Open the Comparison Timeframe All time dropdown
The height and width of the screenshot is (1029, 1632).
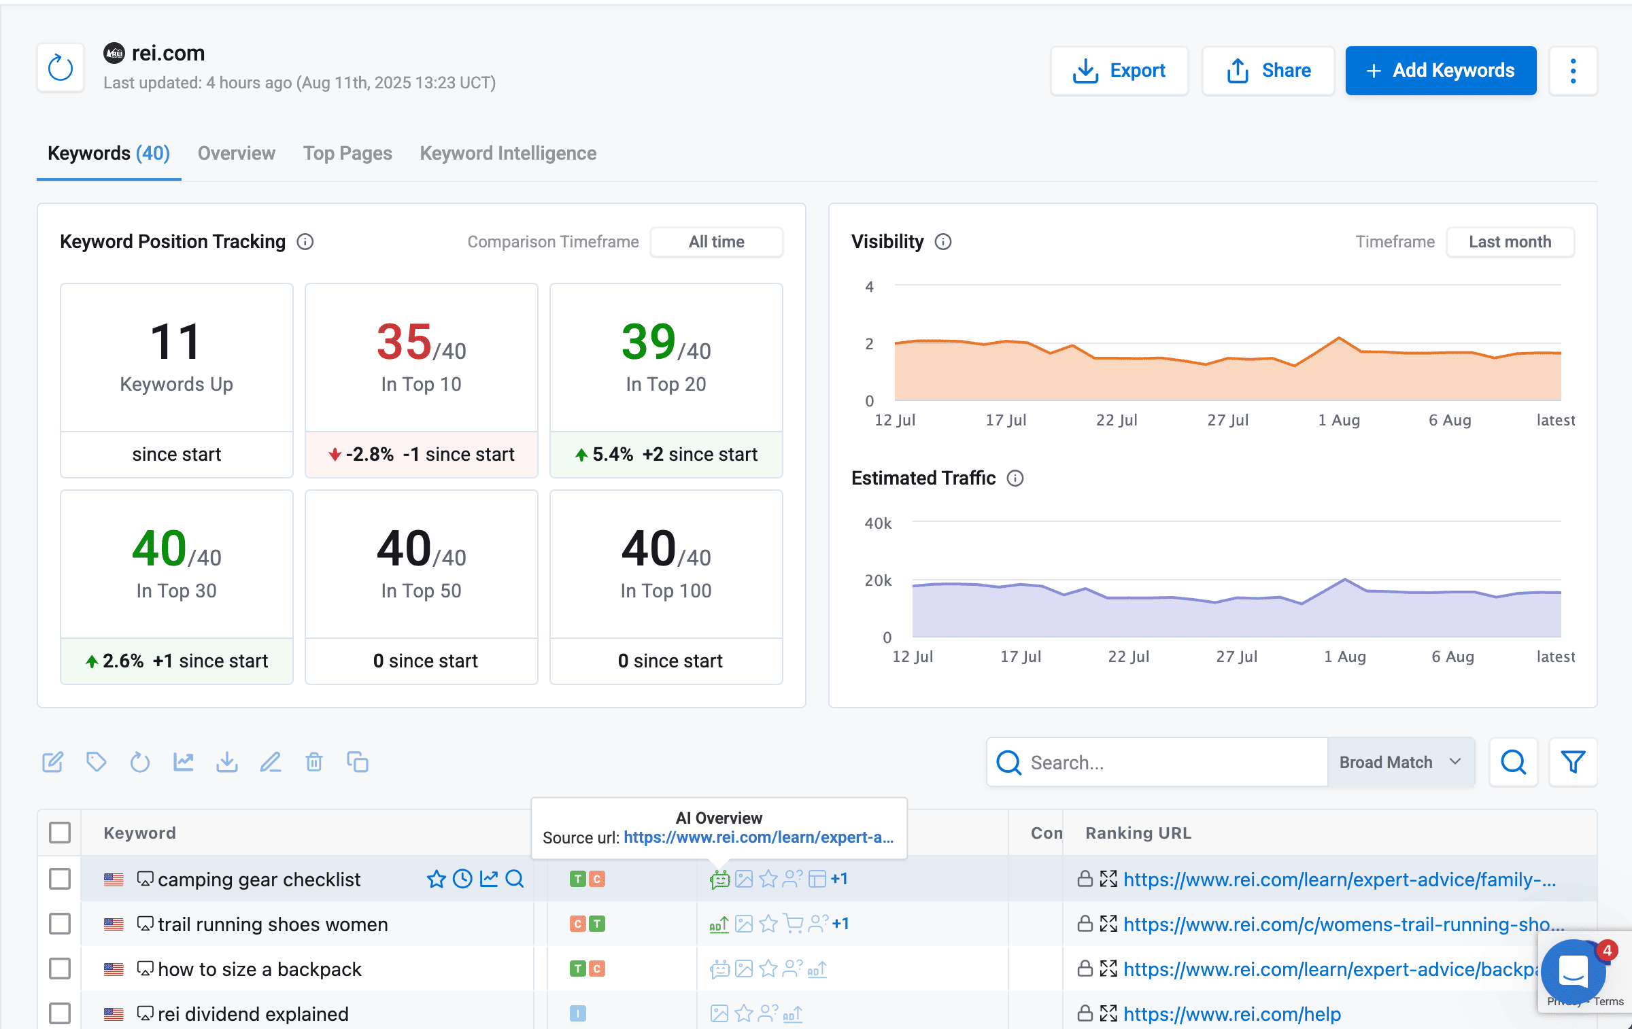coord(717,242)
